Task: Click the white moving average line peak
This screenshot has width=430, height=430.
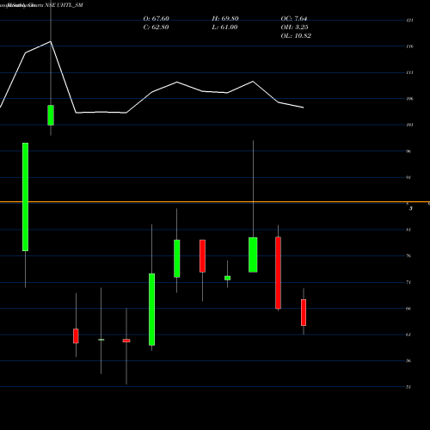Action: tap(51, 42)
